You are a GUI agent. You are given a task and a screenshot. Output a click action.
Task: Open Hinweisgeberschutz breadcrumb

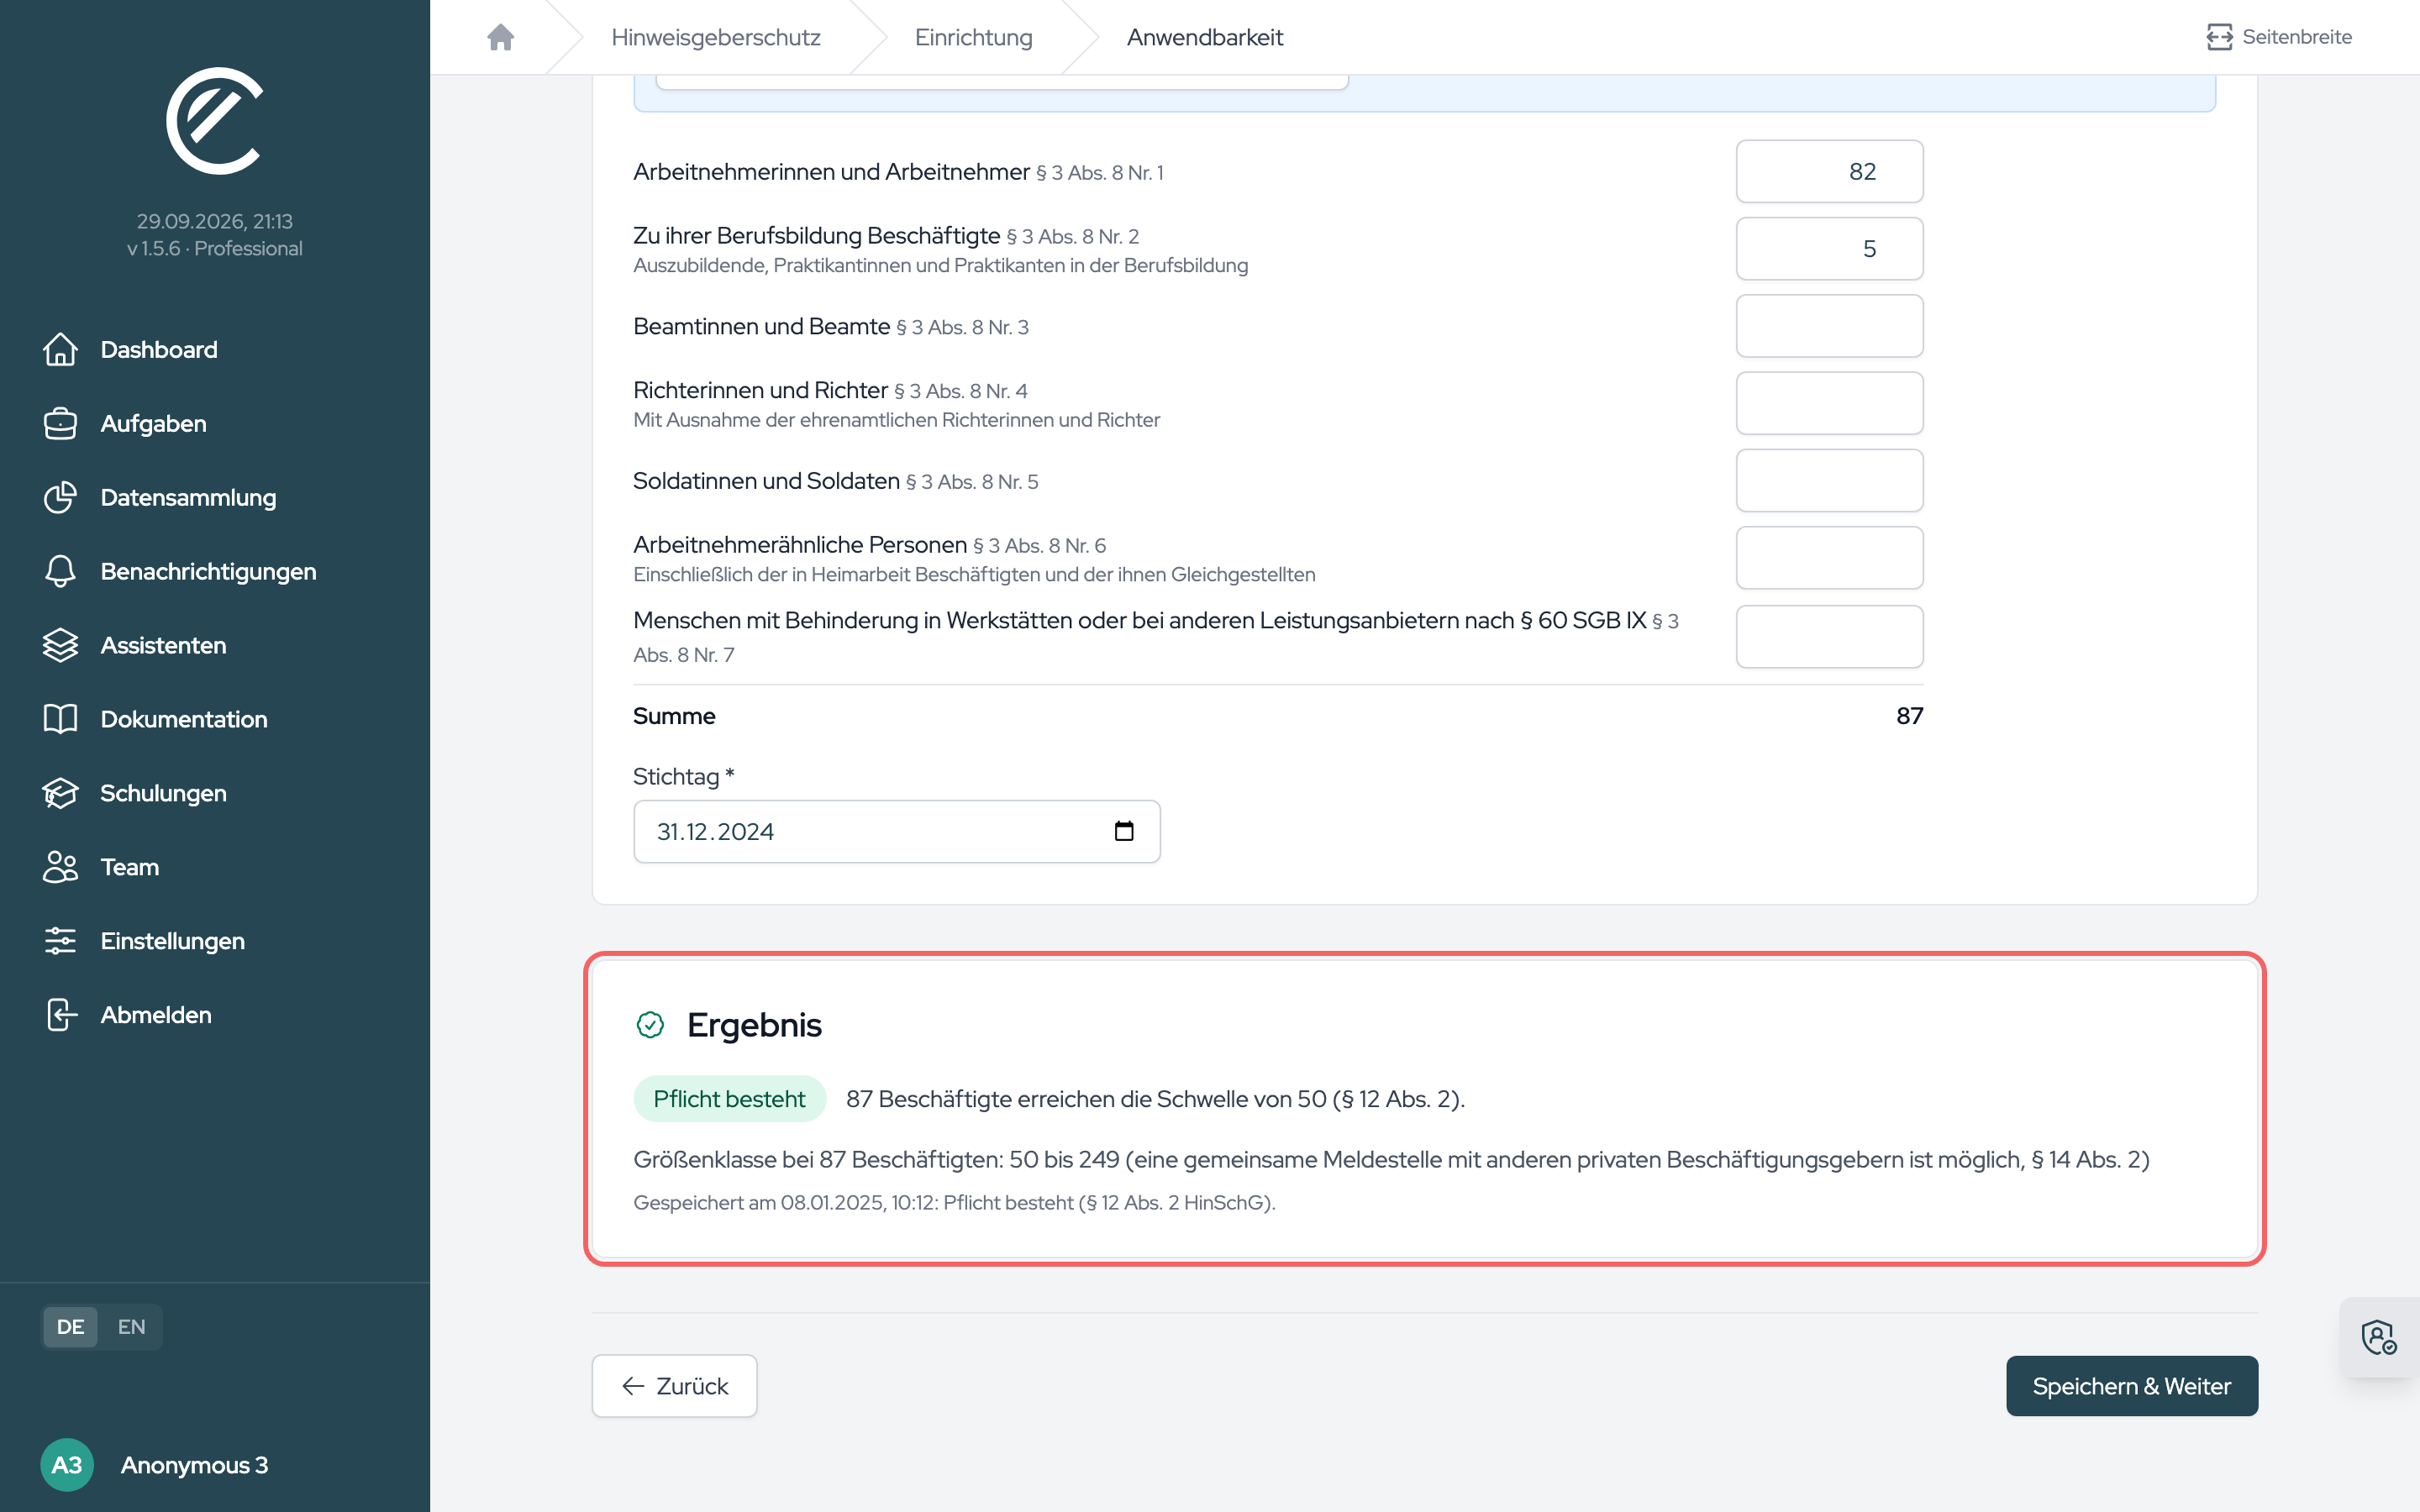[x=716, y=37]
